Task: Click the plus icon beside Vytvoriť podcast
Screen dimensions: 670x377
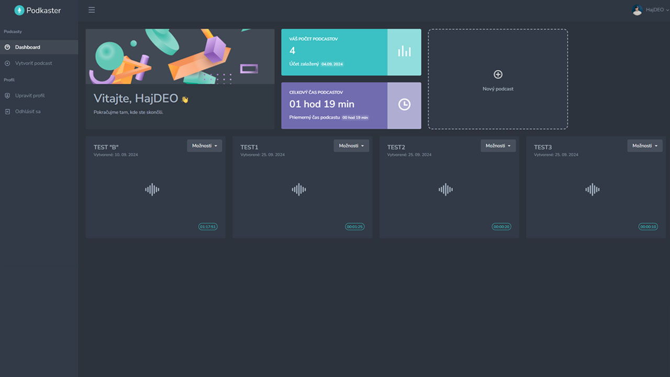Action: (7, 63)
